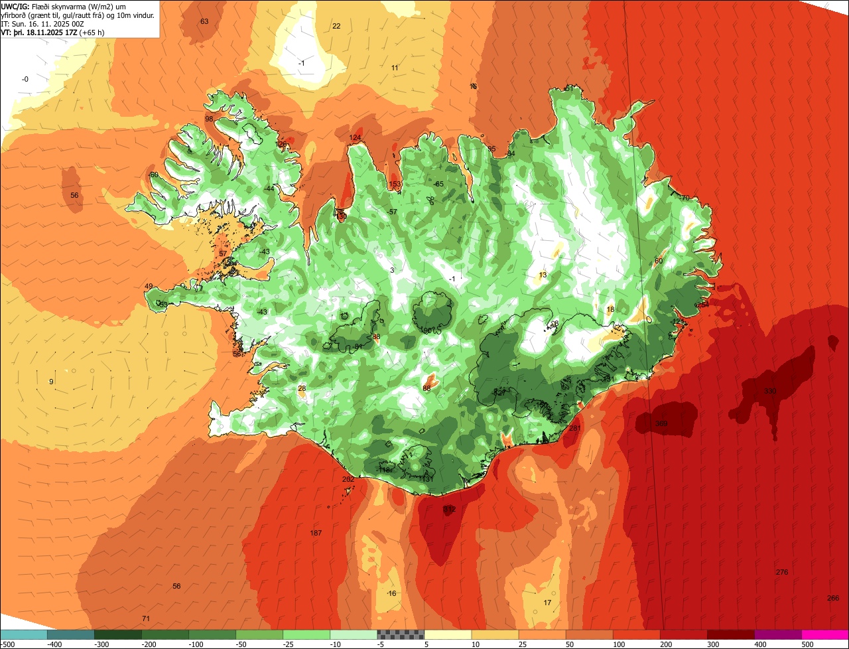Click the pale green swatch between -10 and -5
849x649 pixels.
(x=354, y=634)
